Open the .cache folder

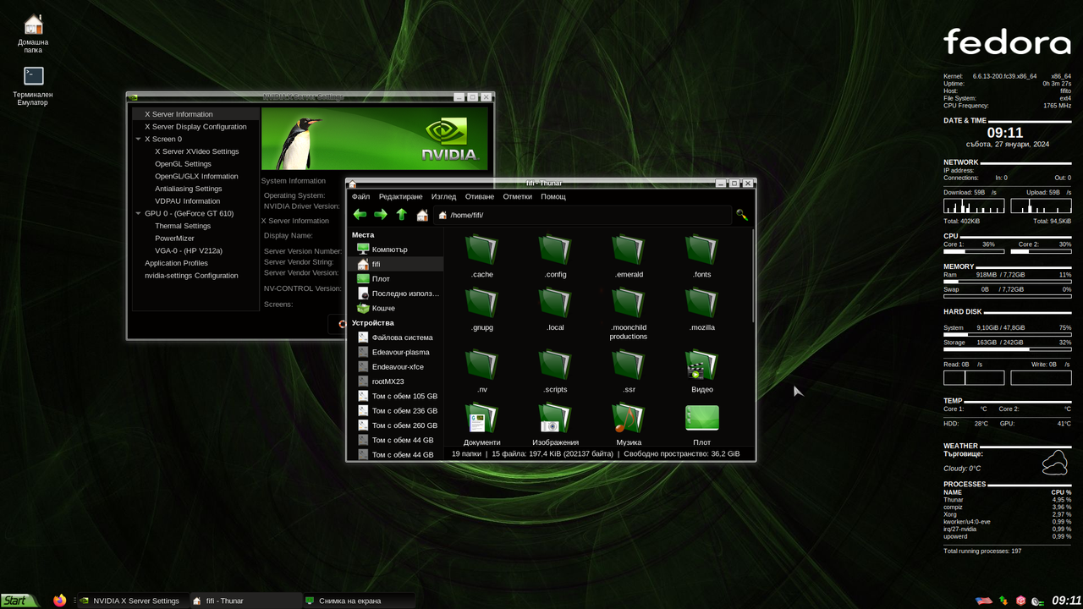(482, 257)
